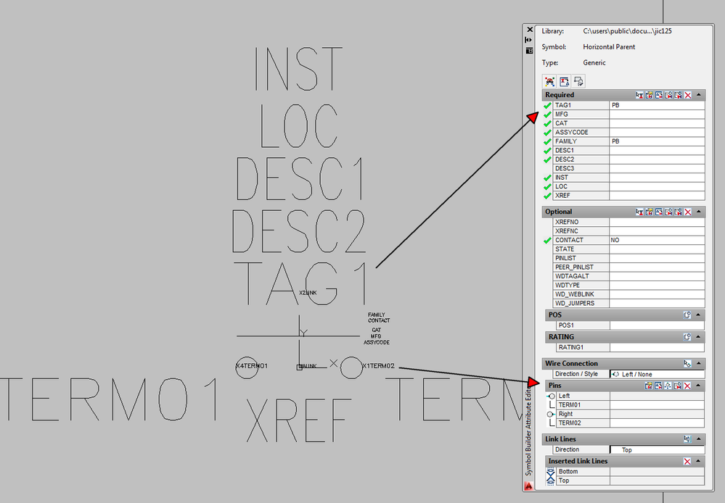Open the Link Lines Direction dropdown showing Top
Viewport: 725px width, 503px height.
(x=657, y=450)
